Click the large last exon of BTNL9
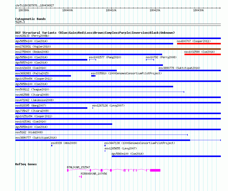Image resolution: width=228 pixels, height=191 pixels. (x=155, y=170)
